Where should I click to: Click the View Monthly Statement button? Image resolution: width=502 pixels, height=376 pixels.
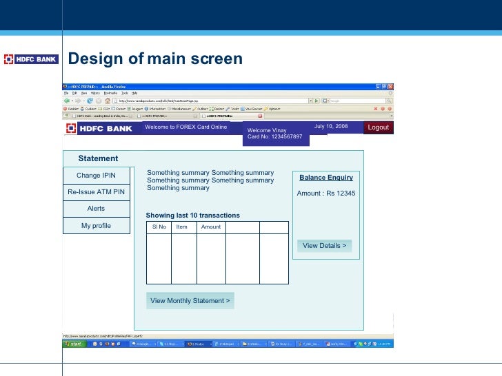(190, 300)
